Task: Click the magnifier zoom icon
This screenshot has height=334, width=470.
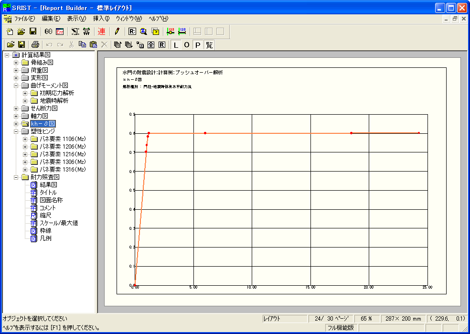Action: (x=144, y=32)
